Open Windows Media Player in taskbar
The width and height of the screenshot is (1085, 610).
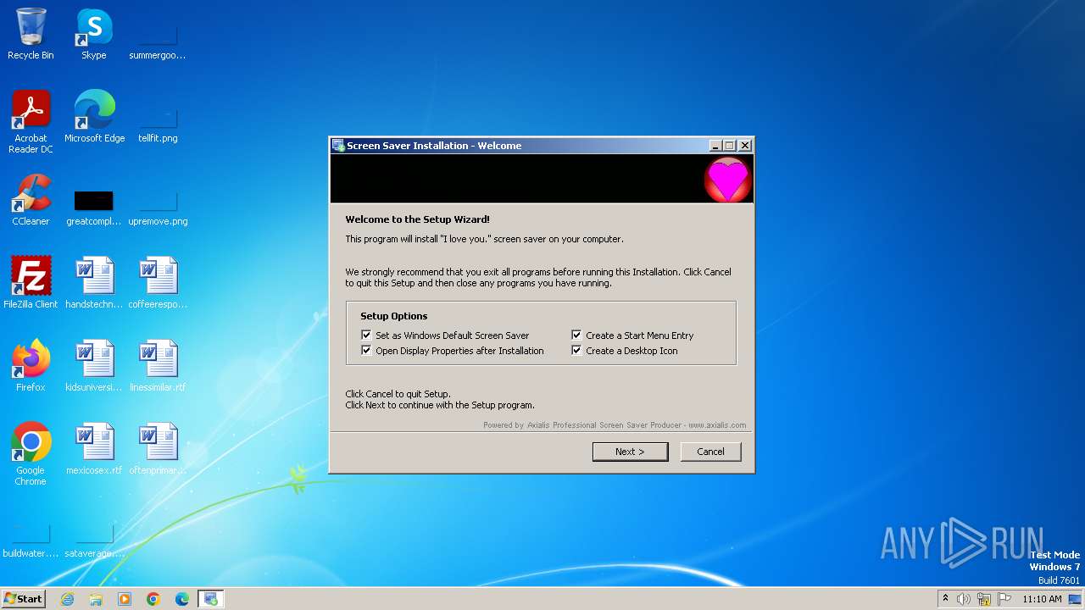[x=125, y=599]
